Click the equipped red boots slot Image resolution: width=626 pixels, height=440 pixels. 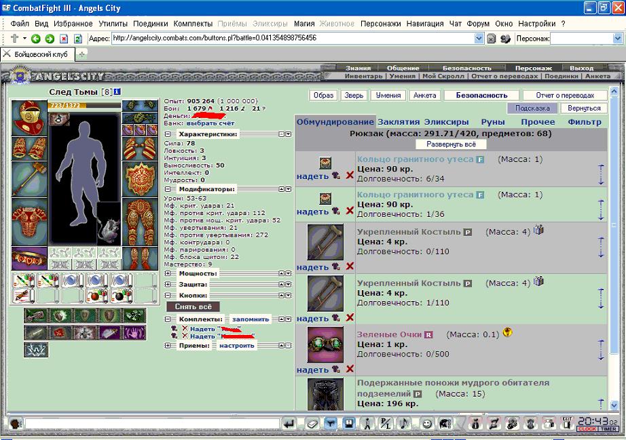140,258
